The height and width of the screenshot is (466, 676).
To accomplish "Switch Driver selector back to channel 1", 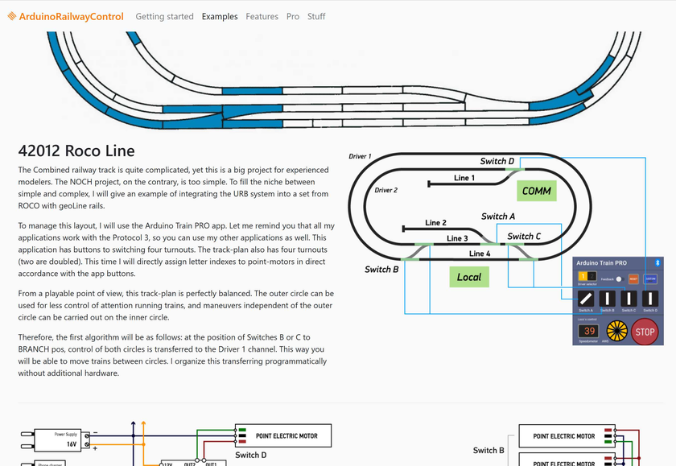I will coord(583,276).
